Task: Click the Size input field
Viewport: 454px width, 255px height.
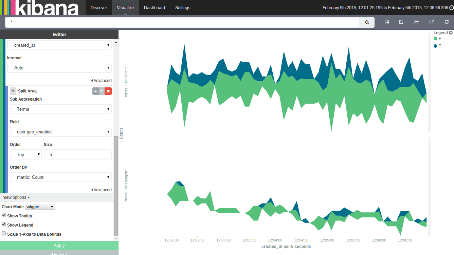Action: click(78, 154)
